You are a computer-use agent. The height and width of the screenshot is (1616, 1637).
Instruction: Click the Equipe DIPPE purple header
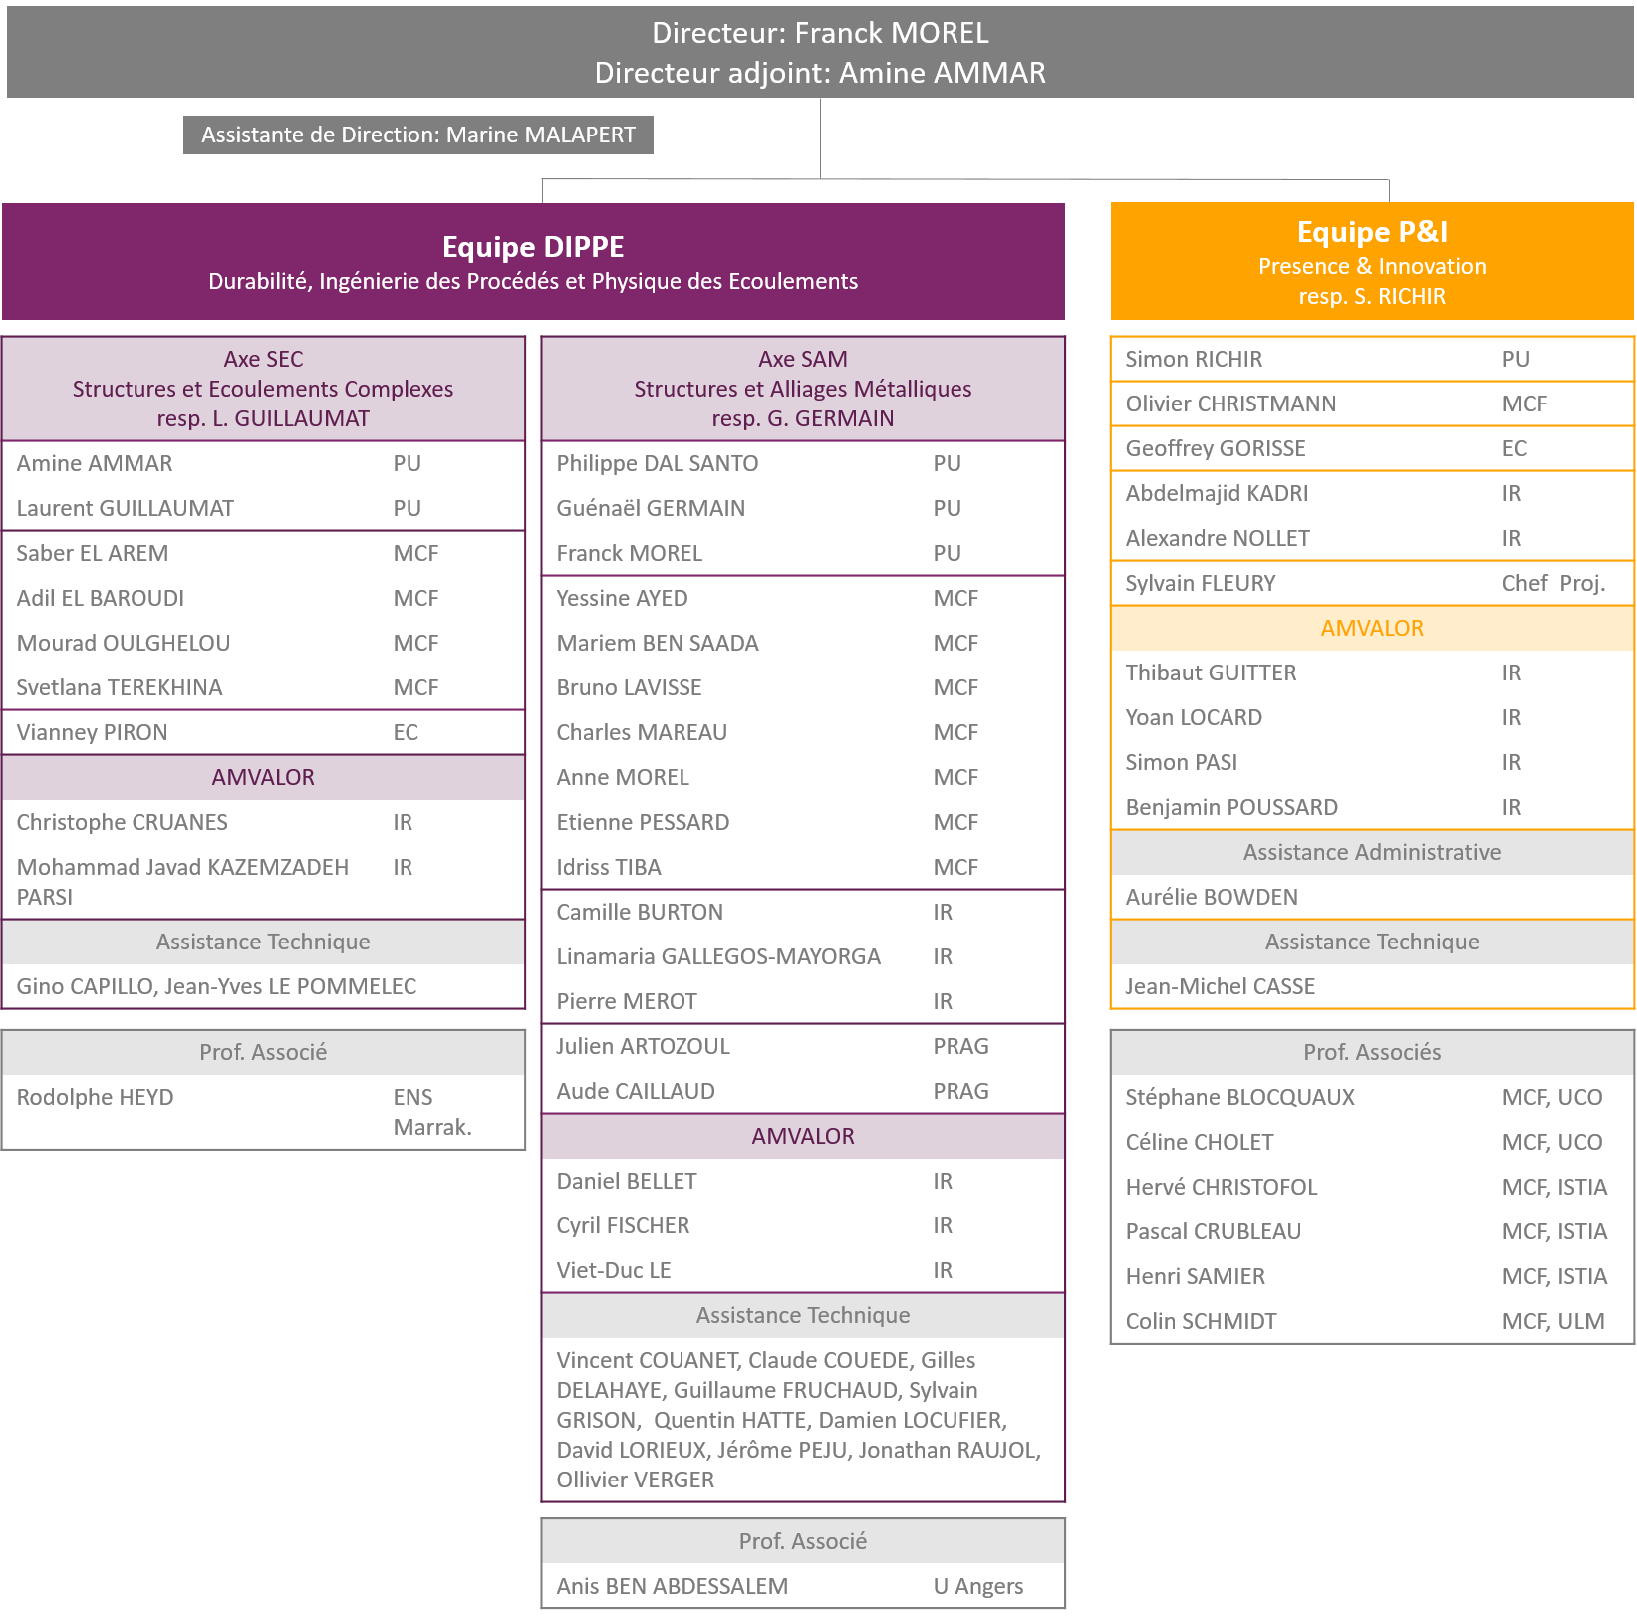(x=533, y=261)
